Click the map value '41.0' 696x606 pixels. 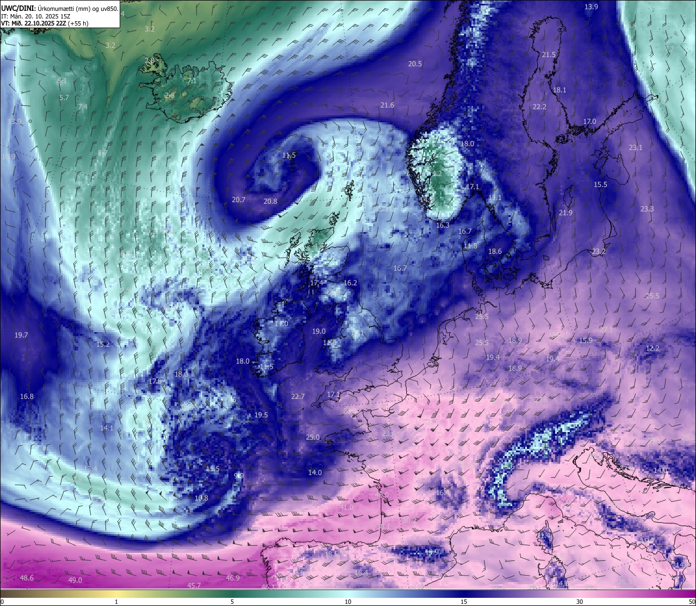[x=346, y=507]
